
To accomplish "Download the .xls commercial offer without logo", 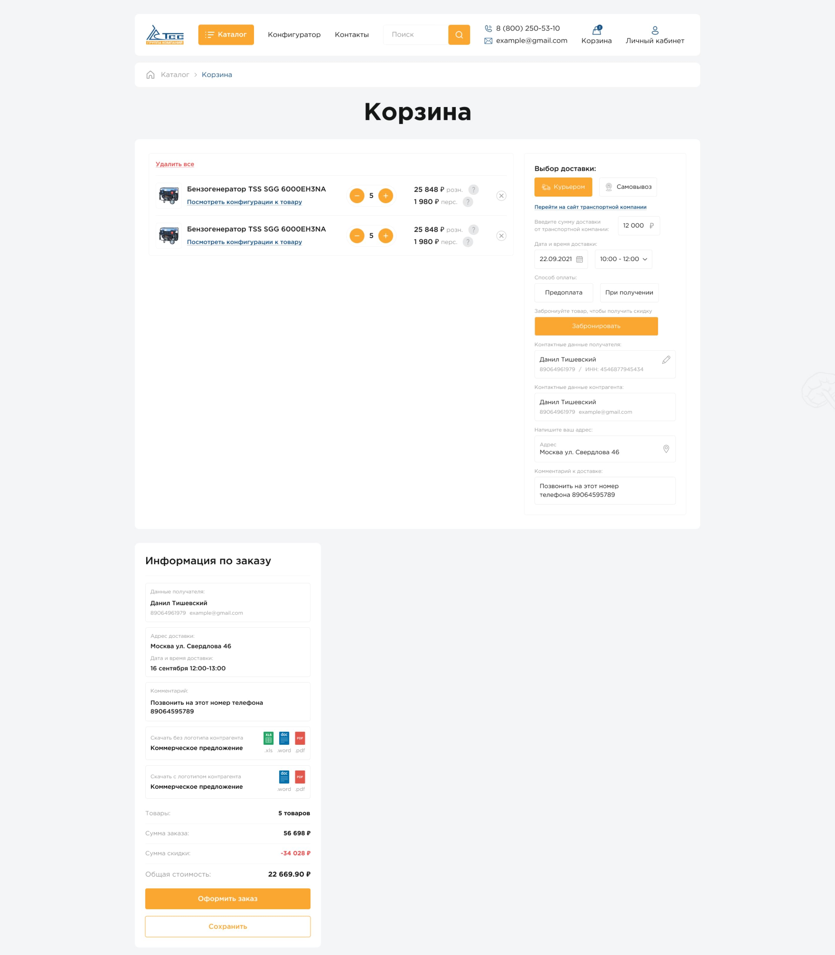I will pos(268,738).
